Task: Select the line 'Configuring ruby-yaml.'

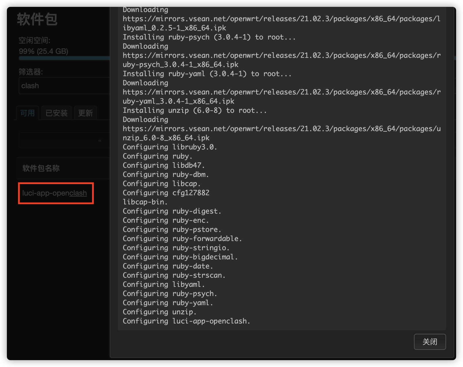Action: tap(168, 303)
